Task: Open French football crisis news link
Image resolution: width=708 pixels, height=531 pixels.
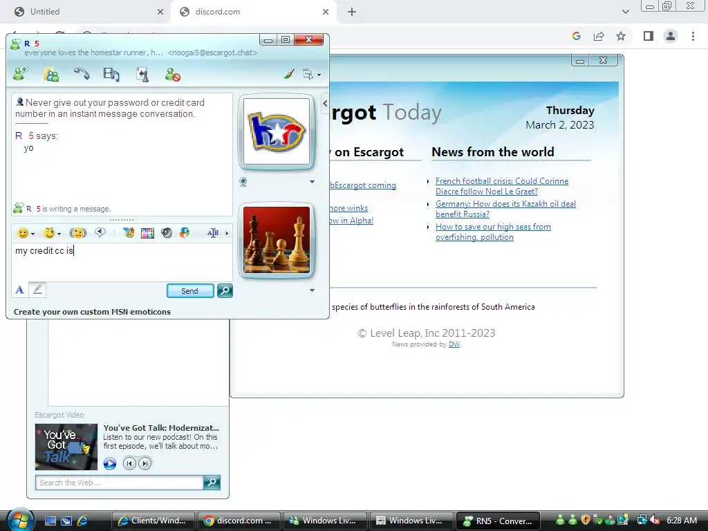Action: 502,186
